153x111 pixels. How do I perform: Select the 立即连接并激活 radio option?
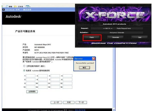click(x=24, y=66)
